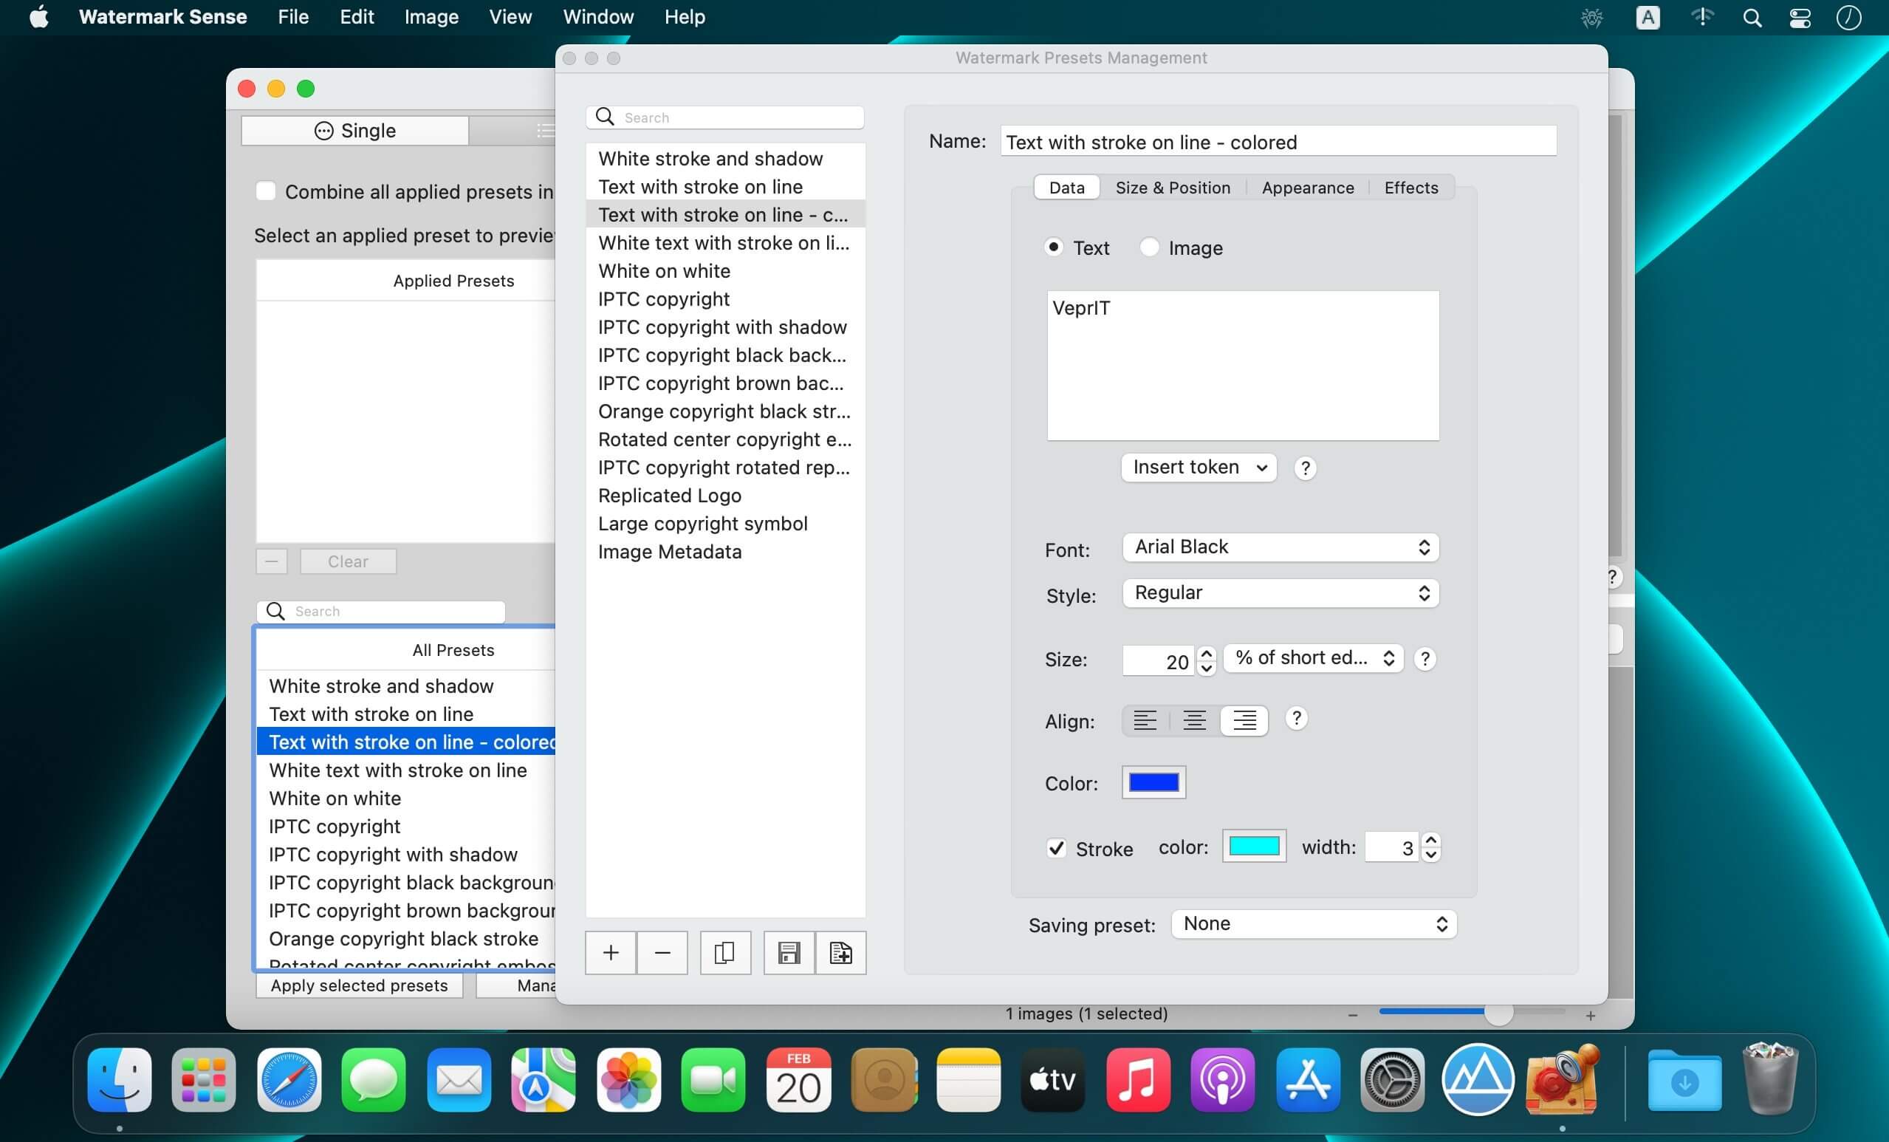Switch to the Effects tab
This screenshot has height=1142, width=1889.
point(1411,188)
